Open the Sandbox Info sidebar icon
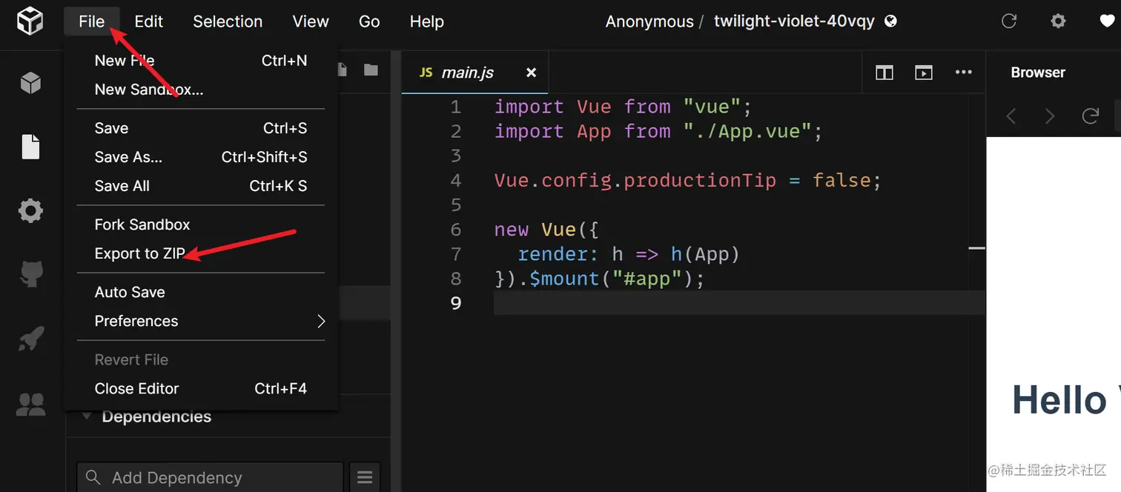Image resolution: width=1121 pixels, height=492 pixels. tap(30, 83)
